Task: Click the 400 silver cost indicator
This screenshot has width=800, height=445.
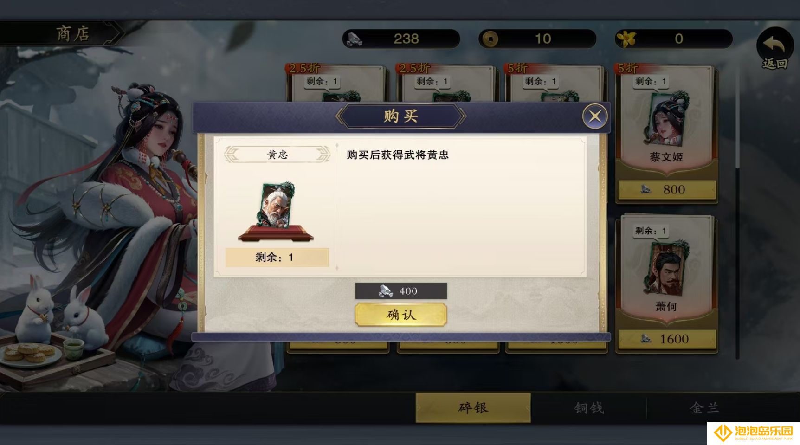Action: click(x=401, y=291)
